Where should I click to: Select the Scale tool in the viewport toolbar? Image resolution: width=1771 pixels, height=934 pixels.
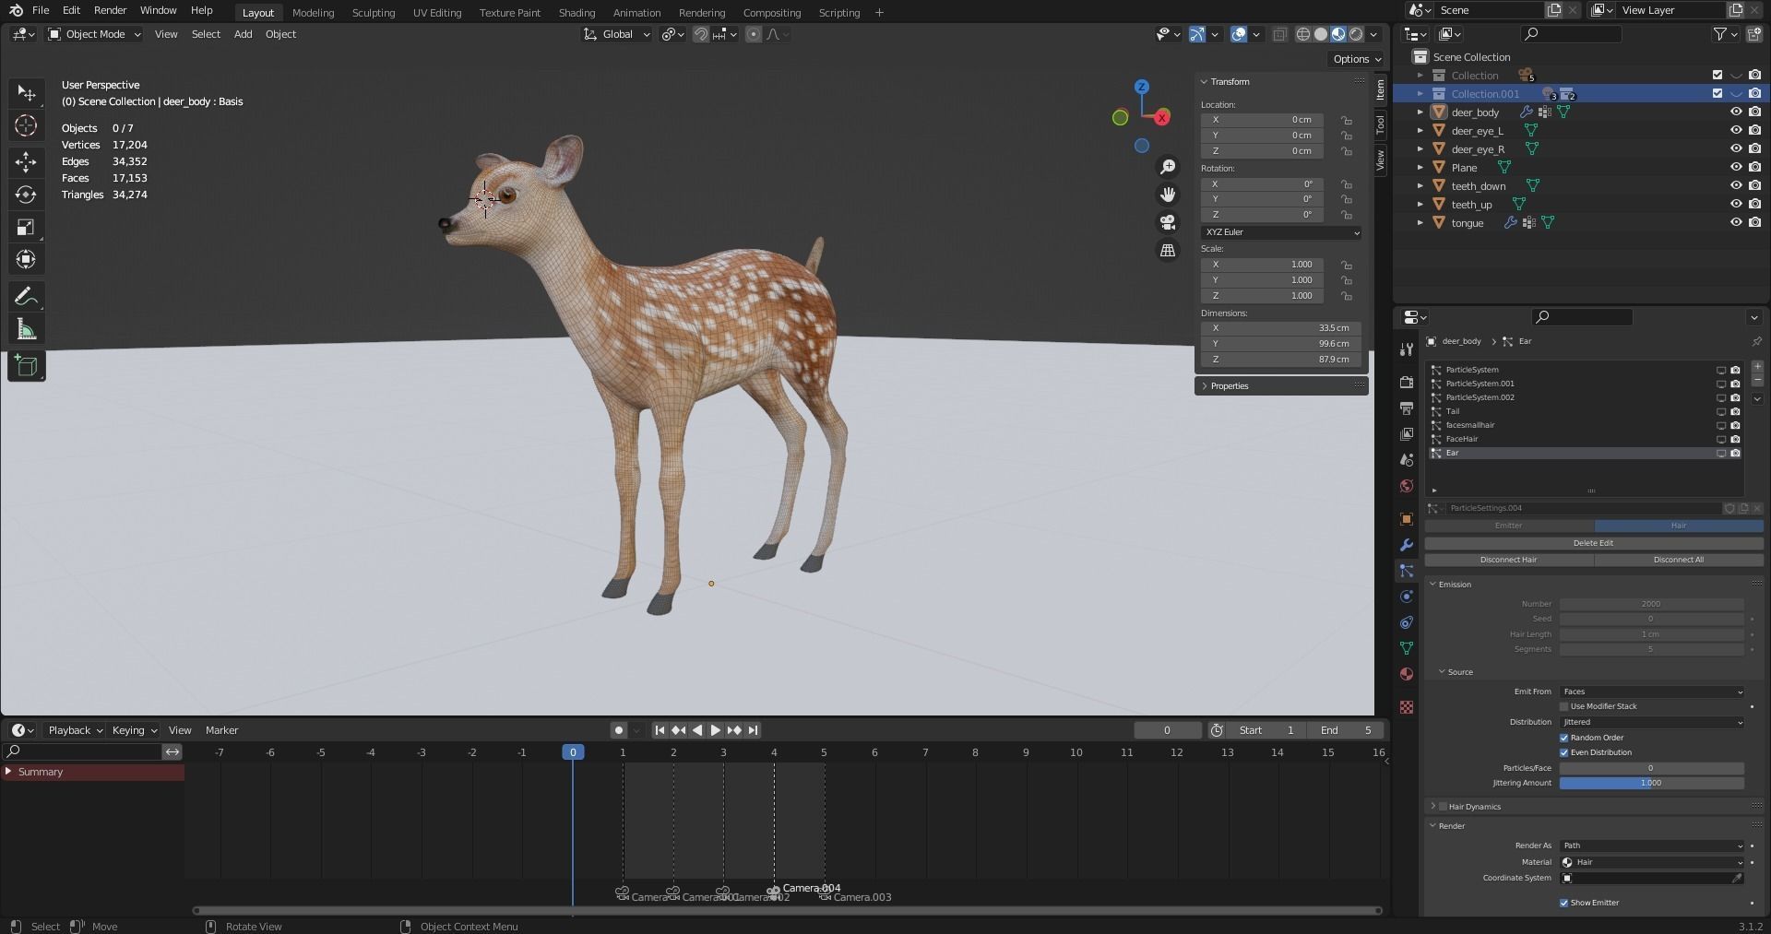point(26,227)
